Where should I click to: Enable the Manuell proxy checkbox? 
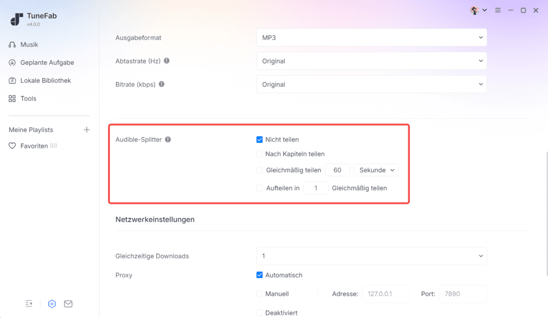click(259, 294)
